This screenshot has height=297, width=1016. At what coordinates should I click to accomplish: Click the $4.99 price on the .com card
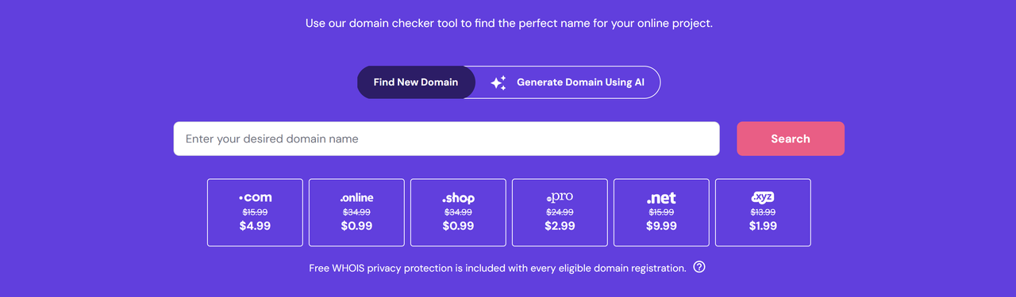[x=255, y=226]
